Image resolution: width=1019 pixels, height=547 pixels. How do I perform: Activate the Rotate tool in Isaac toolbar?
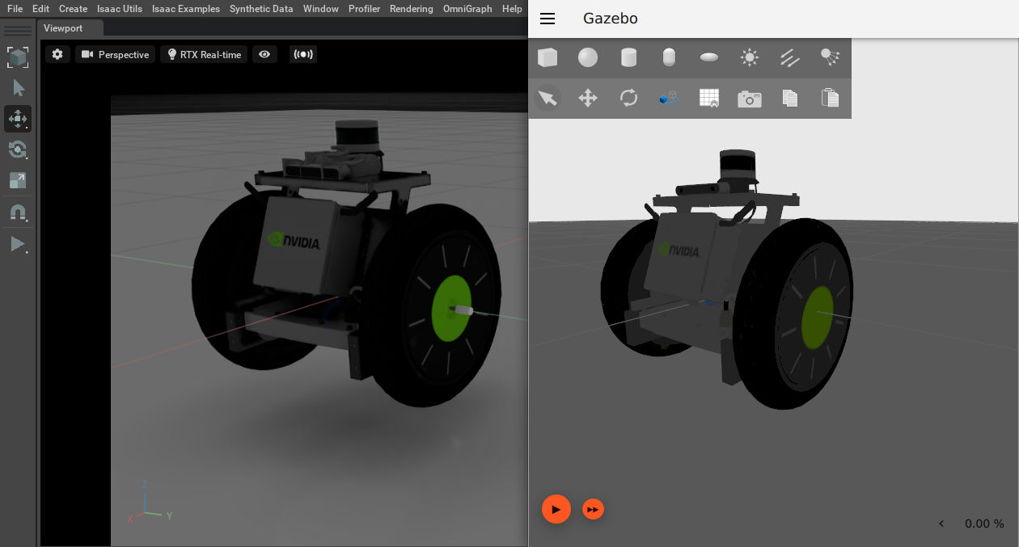(x=18, y=149)
